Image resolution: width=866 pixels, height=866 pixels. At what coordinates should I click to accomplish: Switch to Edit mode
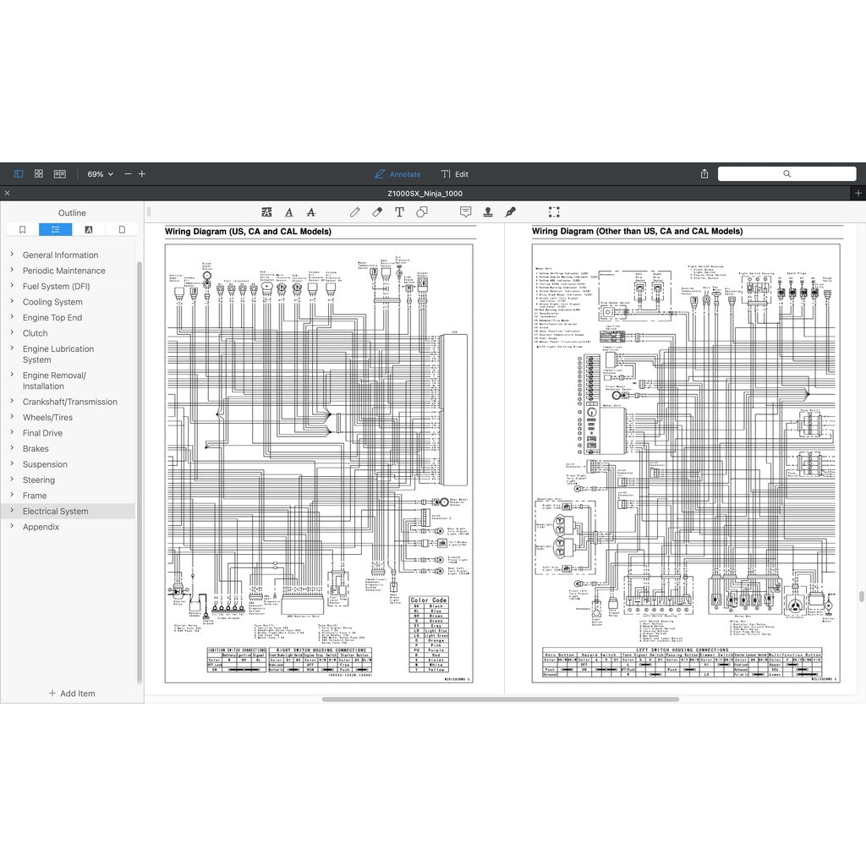[454, 174]
